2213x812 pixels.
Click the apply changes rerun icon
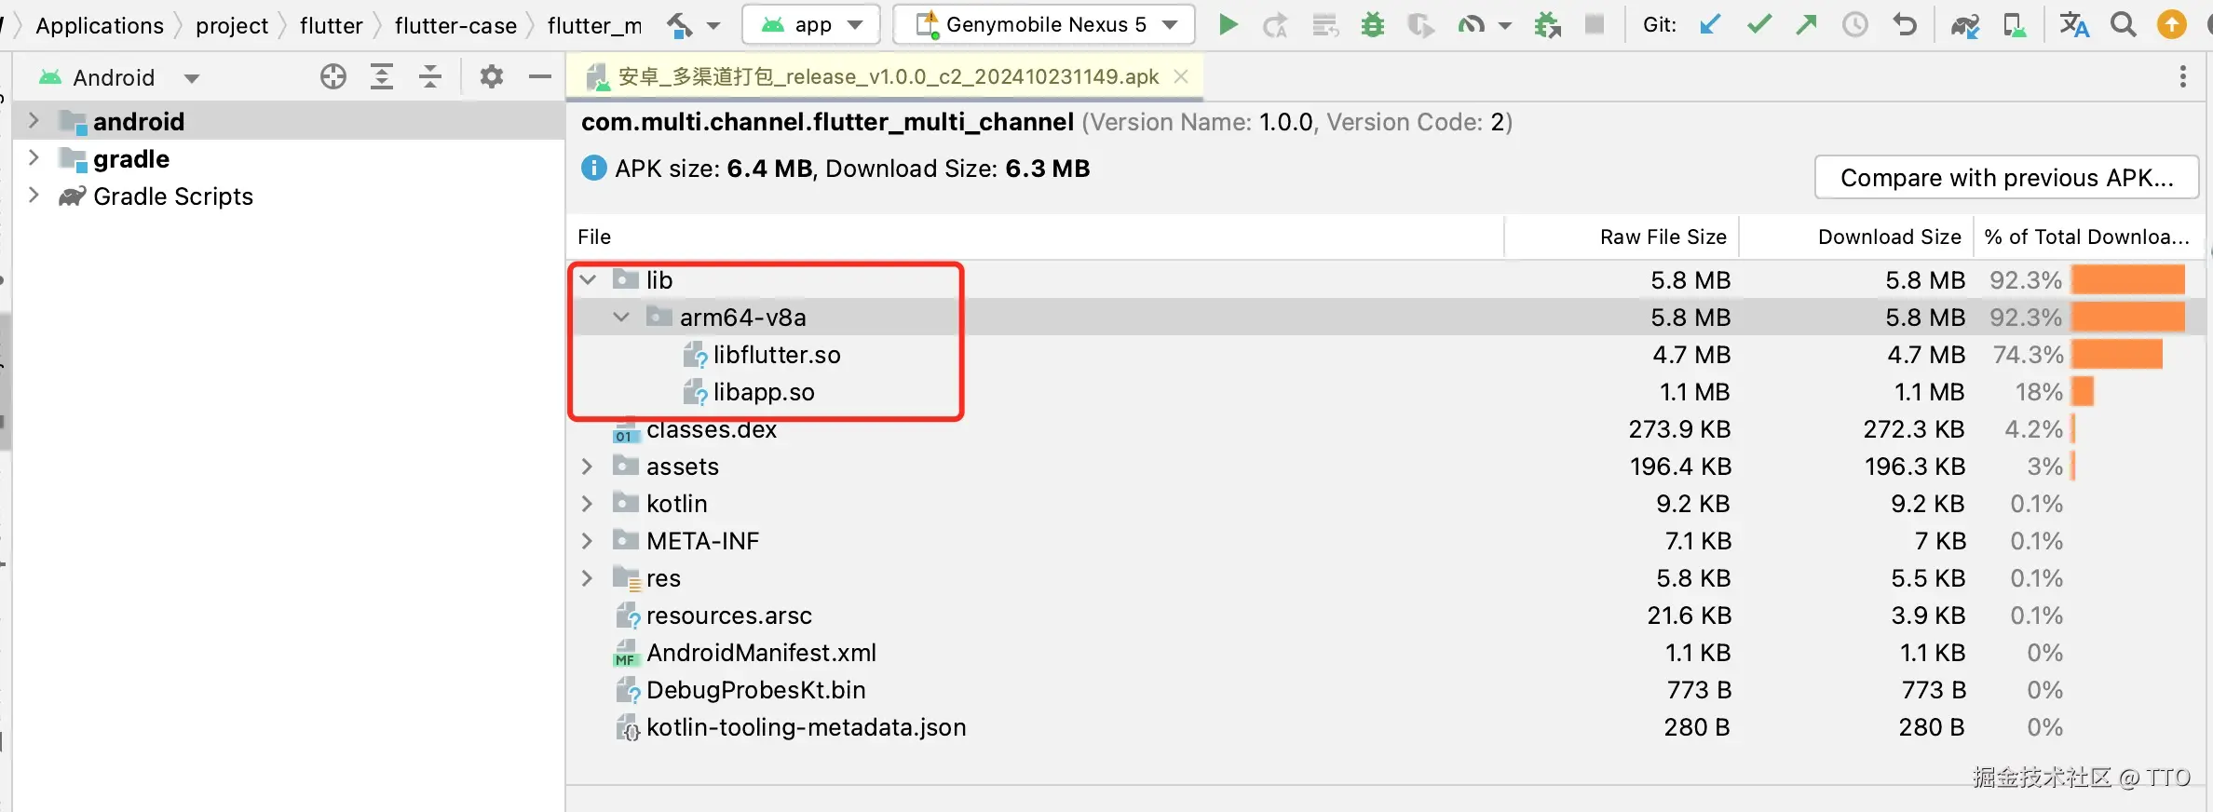click(1275, 25)
